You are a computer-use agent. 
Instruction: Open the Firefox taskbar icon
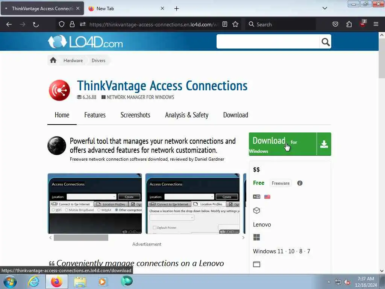(57, 281)
